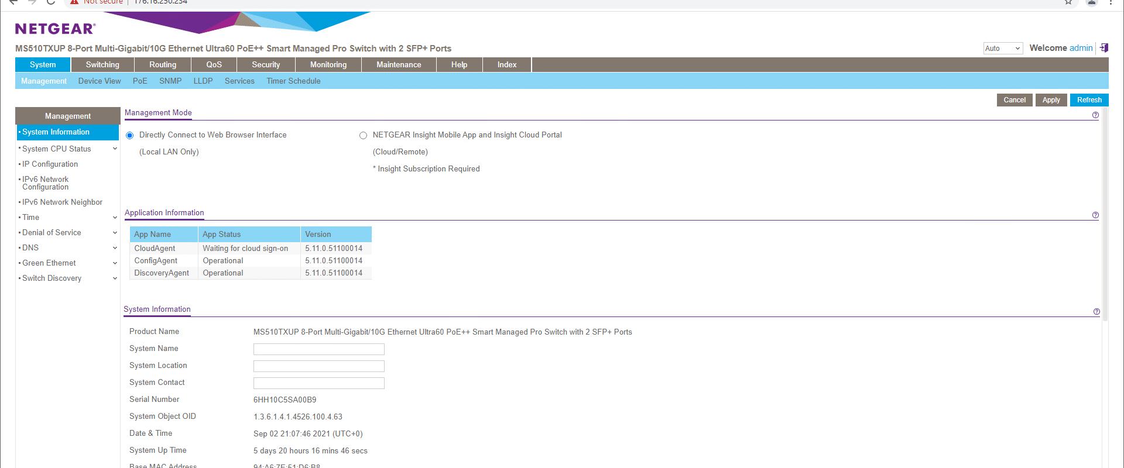The width and height of the screenshot is (1124, 468).
Task: Open Green Ethernet in sidebar
Action: coord(49,263)
